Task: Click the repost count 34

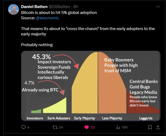Action: pos(60,127)
